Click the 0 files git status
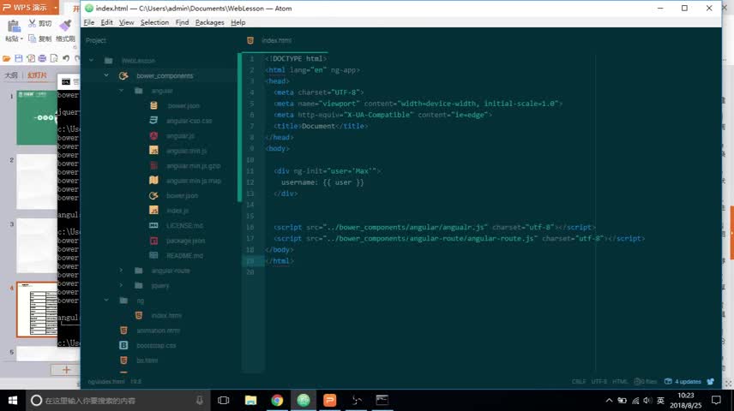 pyautogui.click(x=645, y=382)
